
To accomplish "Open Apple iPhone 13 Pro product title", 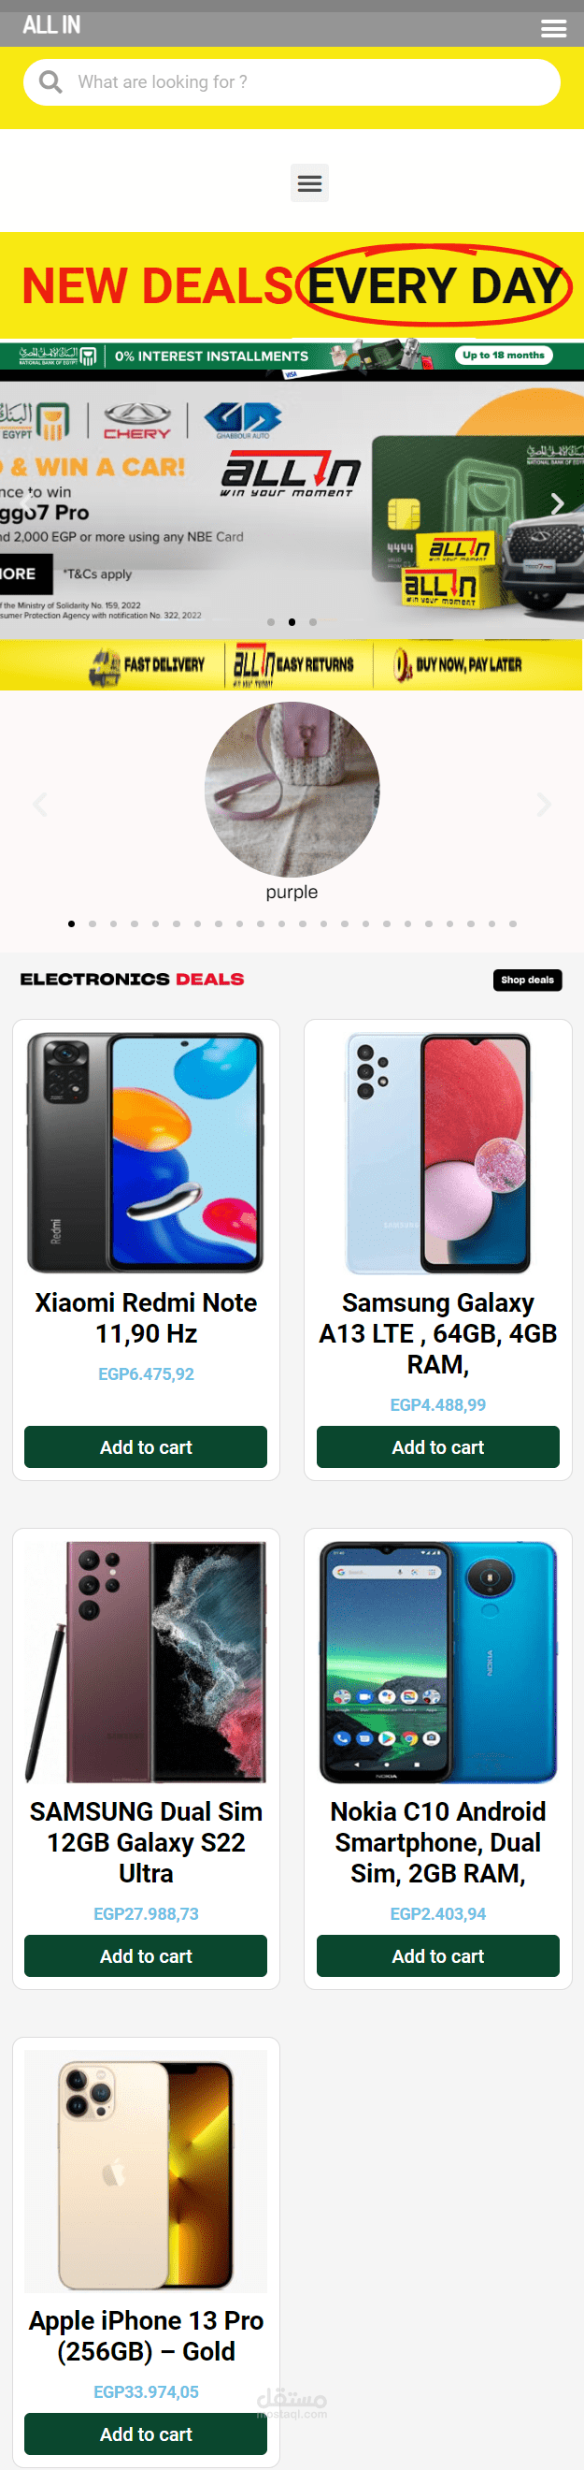I will [x=146, y=2336].
